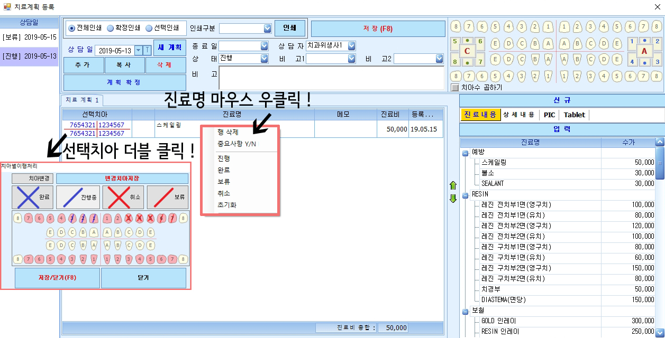Choose the red slash 보류 status button in popup
The width and height of the screenshot is (665, 338).
(x=168, y=197)
